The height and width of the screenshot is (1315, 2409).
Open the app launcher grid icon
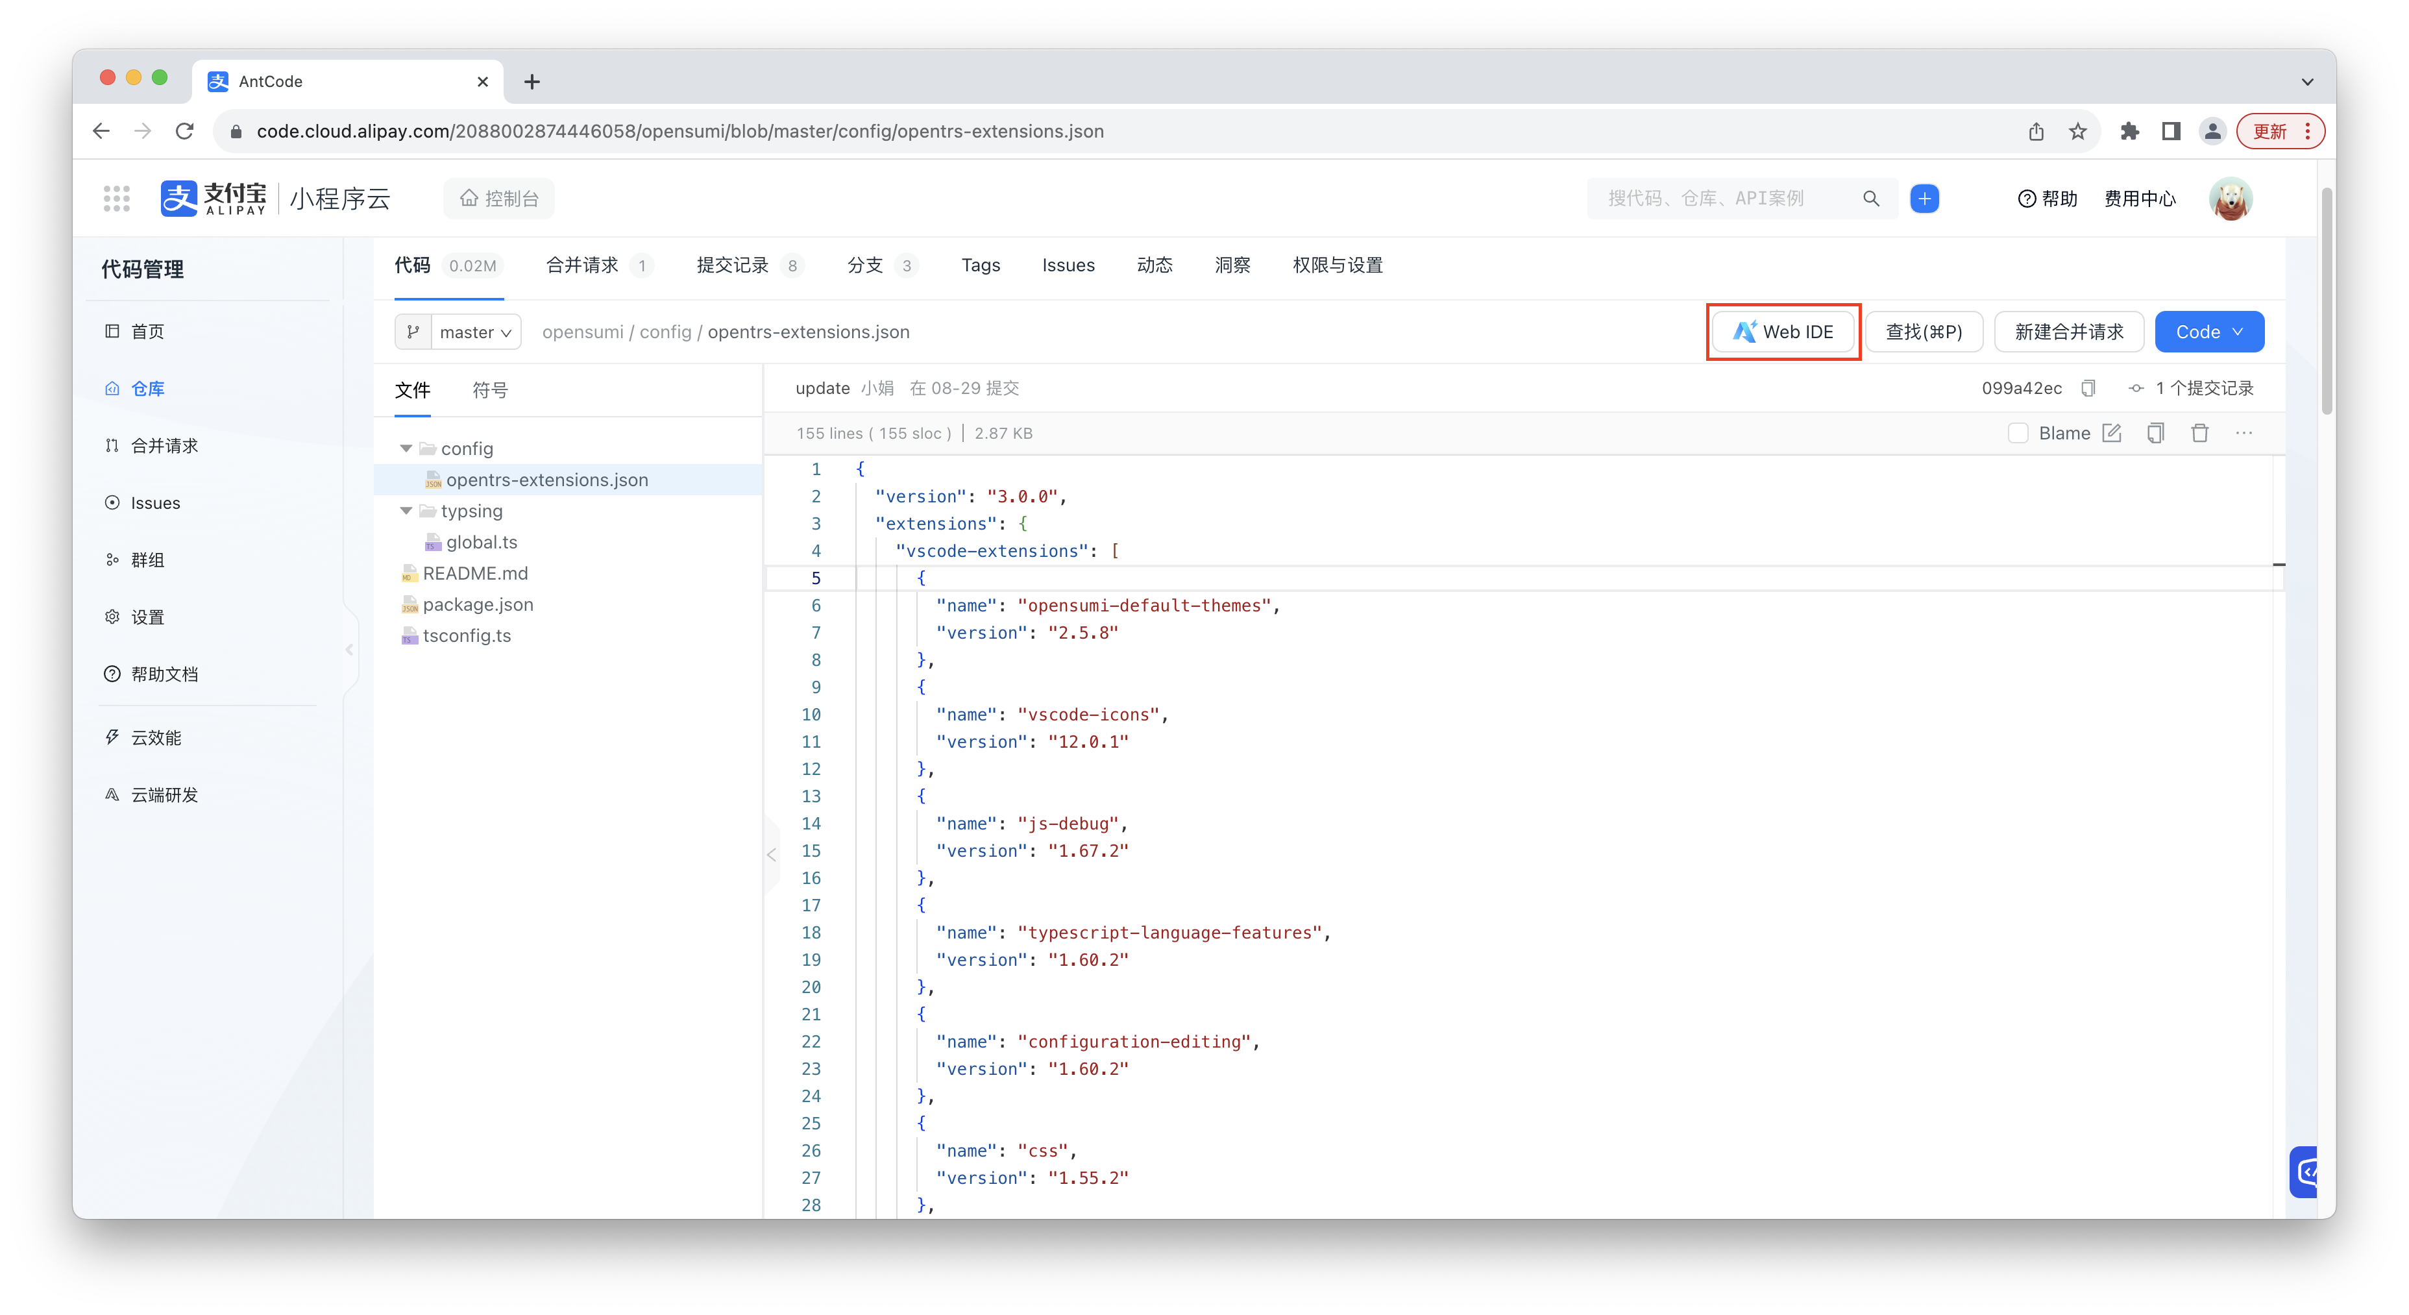tap(116, 197)
